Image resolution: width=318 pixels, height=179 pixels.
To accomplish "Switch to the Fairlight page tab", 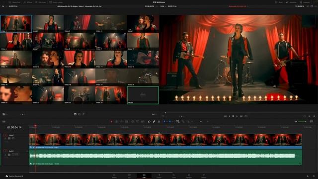I will (x=189, y=176).
